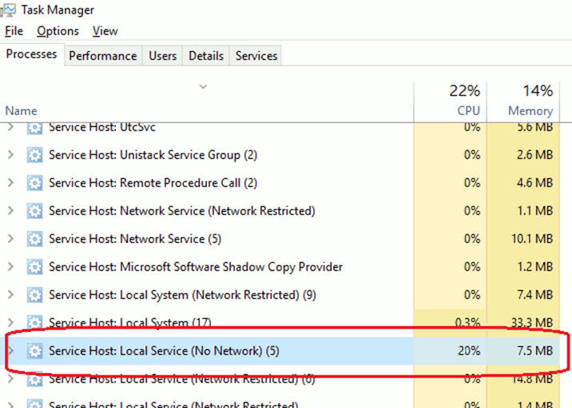Select Service Host: Microsoft Software Shadow Copy Provider
The image size is (572, 408).
196,266
